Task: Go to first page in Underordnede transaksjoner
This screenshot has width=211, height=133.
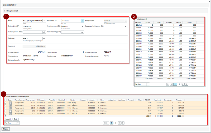Action: click(x=104, y=123)
